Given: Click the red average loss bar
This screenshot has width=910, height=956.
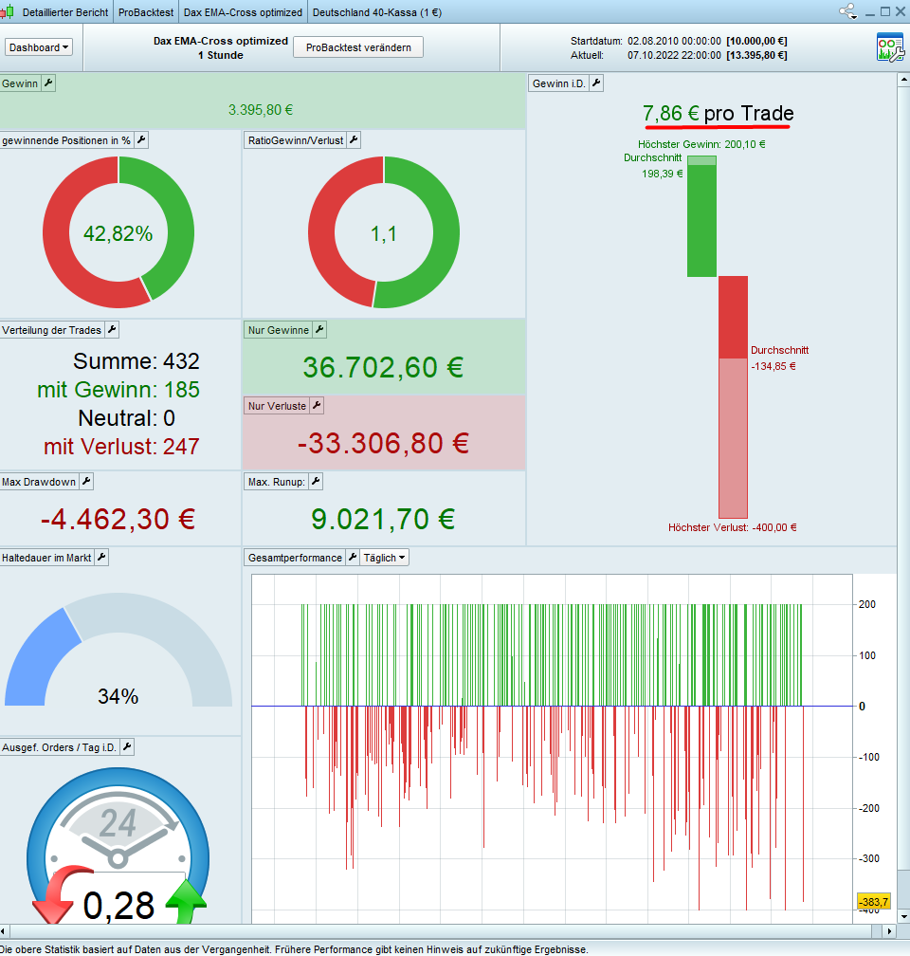Looking at the screenshot, I should click(x=734, y=317).
